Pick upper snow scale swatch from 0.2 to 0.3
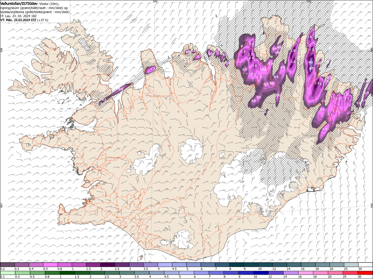The image size is (373, 279). (7, 265)
